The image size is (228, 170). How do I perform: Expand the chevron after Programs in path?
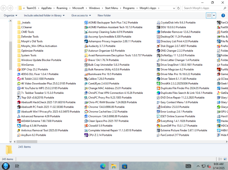tap(137, 8)
